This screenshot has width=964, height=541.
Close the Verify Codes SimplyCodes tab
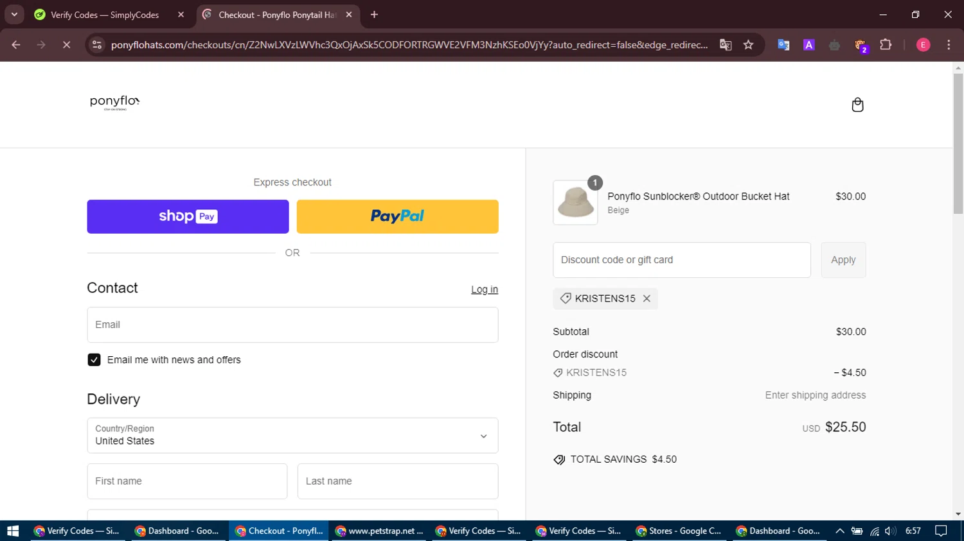pyautogui.click(x=181, y=15)
